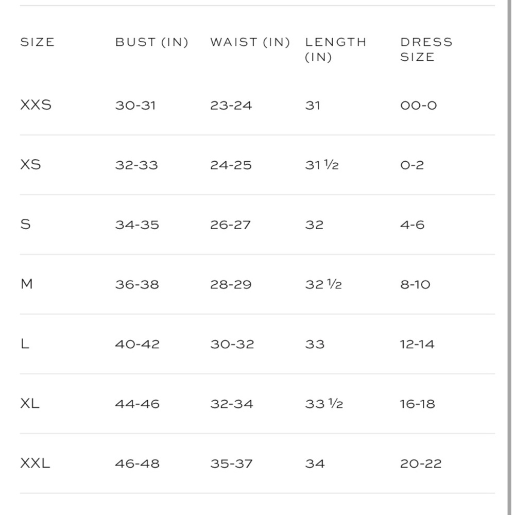Select the S size row label
This screenshot has width=515, height=515.
tap(25, 225)
